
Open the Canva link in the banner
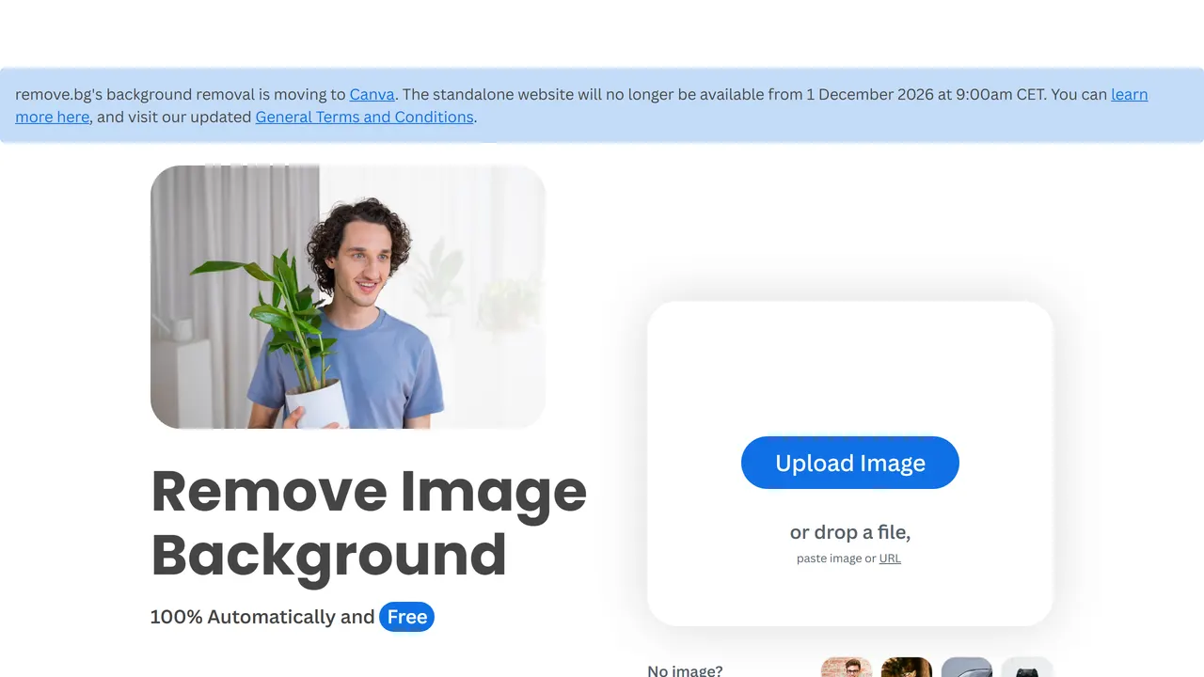372,94
